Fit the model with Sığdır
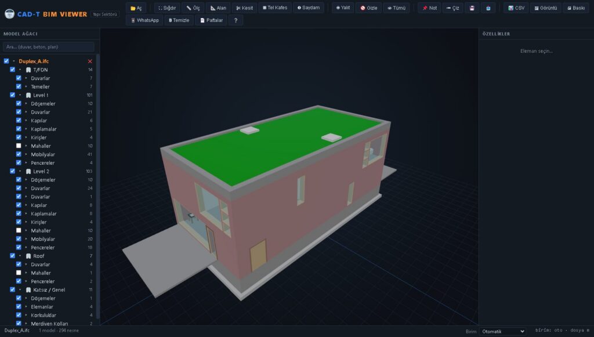The width and height of the screenshot is (594, 337). [167, 8]
